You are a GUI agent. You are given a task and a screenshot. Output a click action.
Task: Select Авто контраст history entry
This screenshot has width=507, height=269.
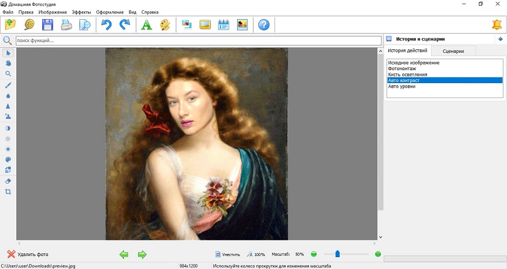click(445, 80)
